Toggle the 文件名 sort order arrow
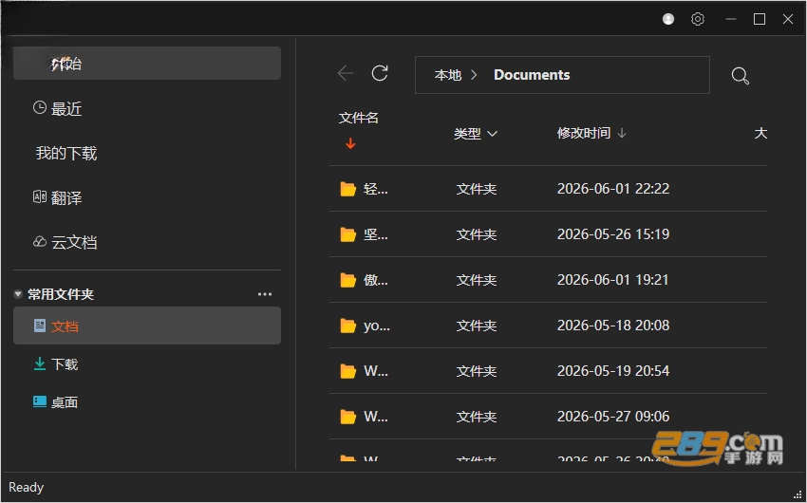Image resolution: width=807 pixels, height=503 pixels. pos(350,143)
